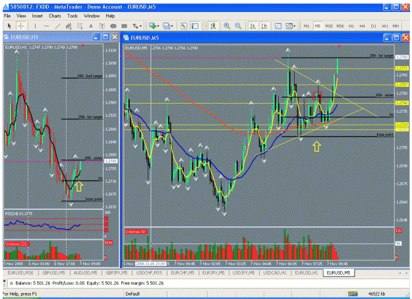The height and width of the screenshot is (299, 412).
Task: Switch to the GBPUSD,M5 chart tab
Action: point(53,273)
